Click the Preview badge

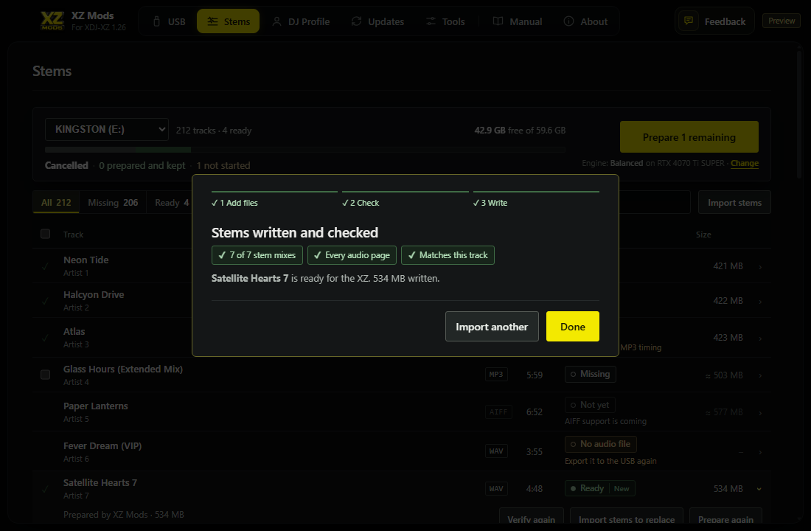click(x=782, y=21)
